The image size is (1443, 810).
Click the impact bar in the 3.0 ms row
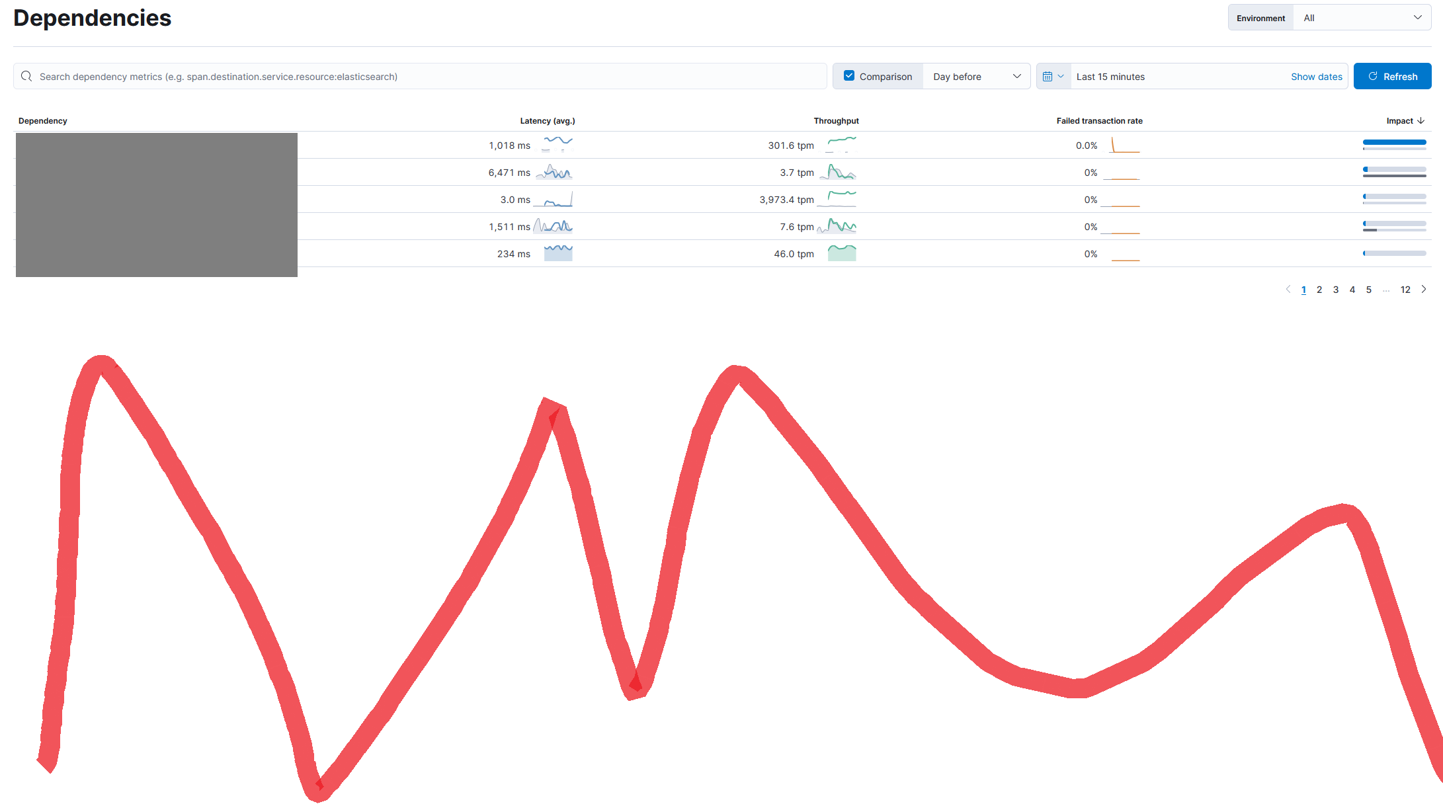pos(1394,199)
